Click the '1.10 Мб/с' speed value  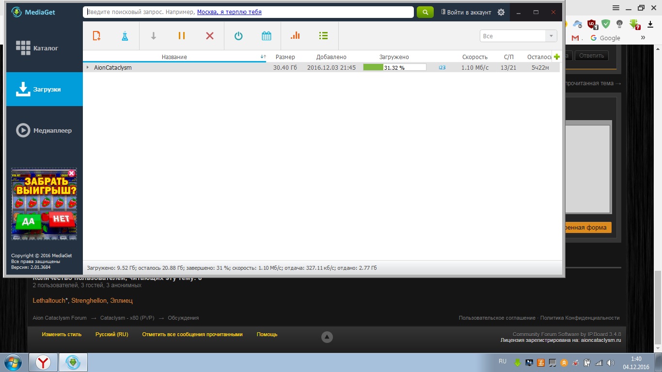click(x=475, y=68)
